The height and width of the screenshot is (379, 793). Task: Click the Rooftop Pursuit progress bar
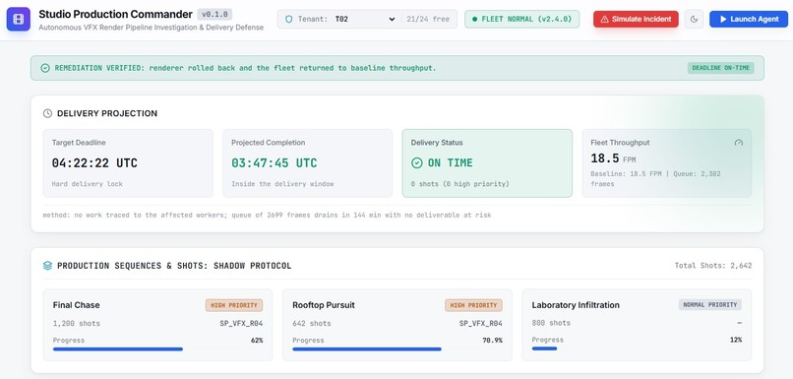397,349
